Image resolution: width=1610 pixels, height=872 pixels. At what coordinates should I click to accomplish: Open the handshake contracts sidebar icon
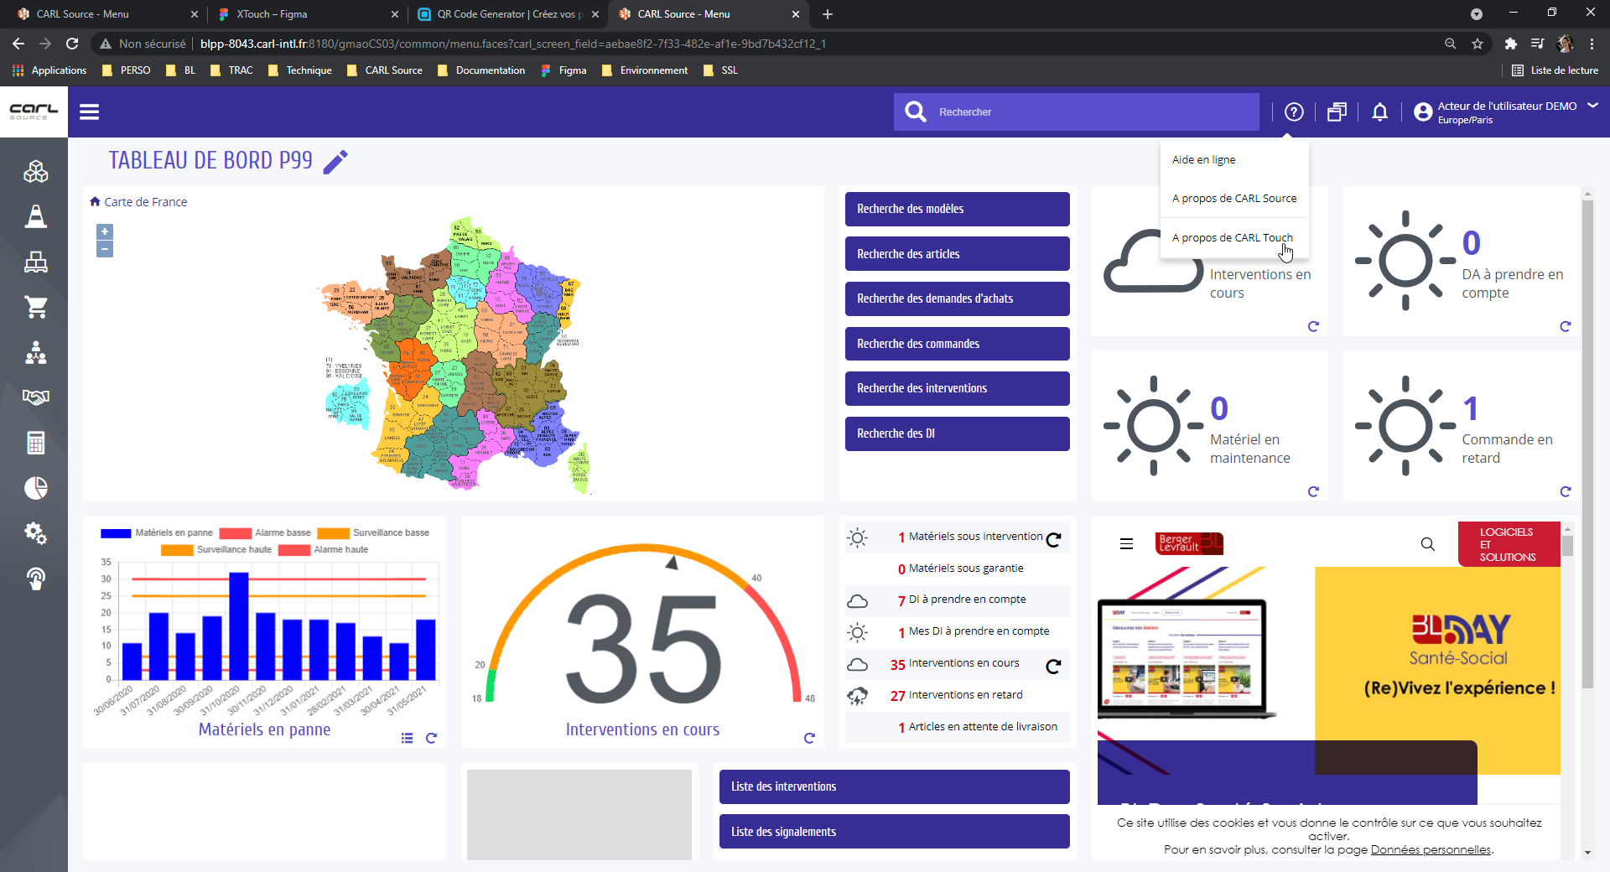[35, 397]
